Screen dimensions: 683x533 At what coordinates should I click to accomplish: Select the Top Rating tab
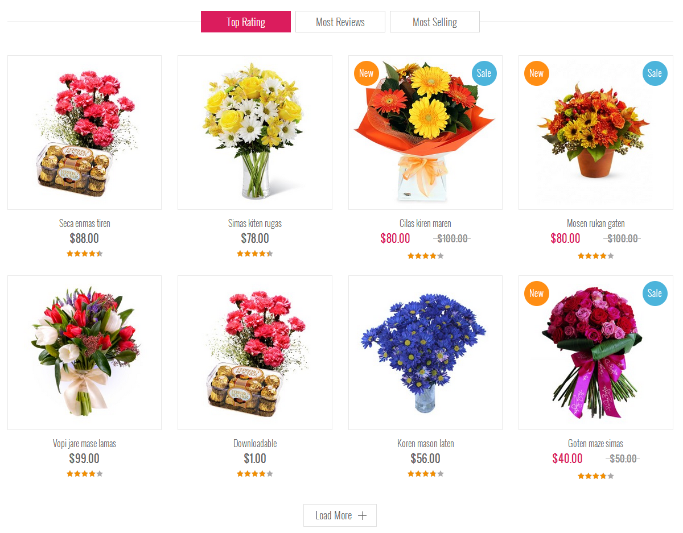[246, 22]
